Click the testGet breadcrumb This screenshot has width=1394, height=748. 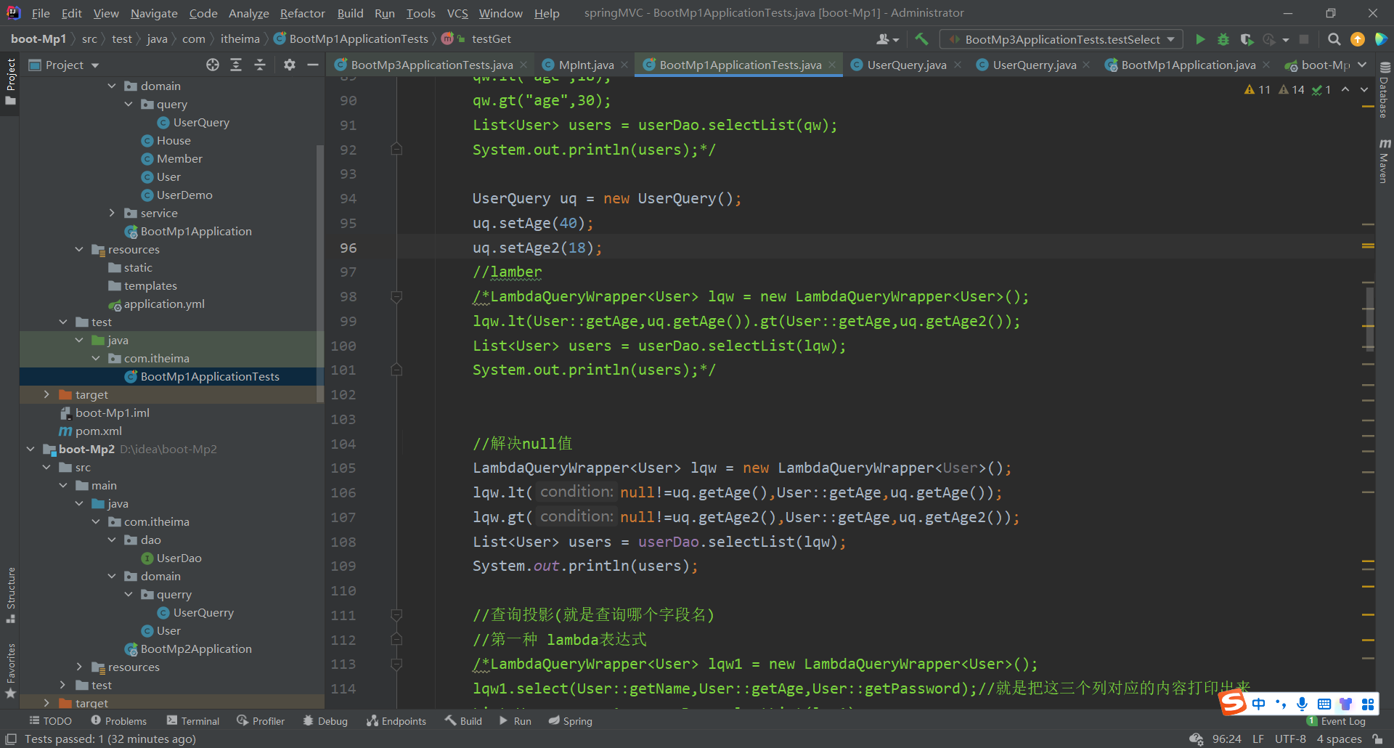point(491,39)
